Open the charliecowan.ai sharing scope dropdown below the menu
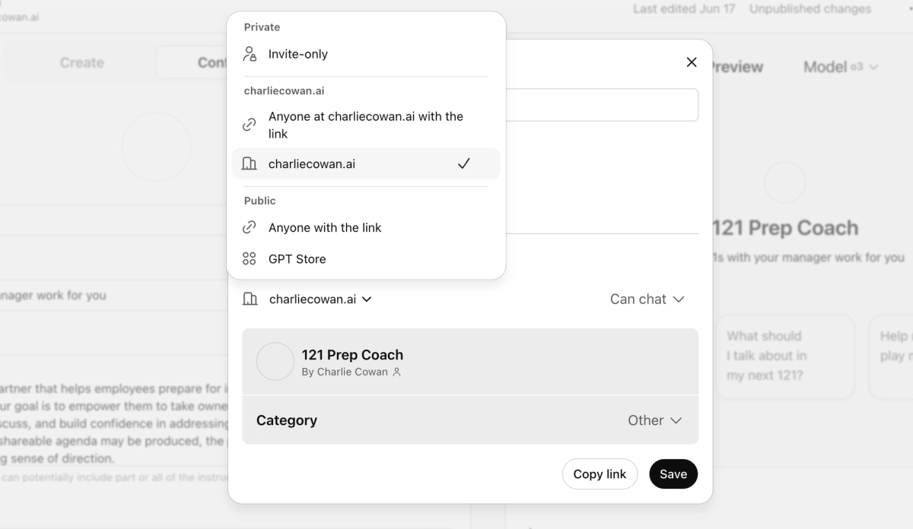 pos(320,299)
